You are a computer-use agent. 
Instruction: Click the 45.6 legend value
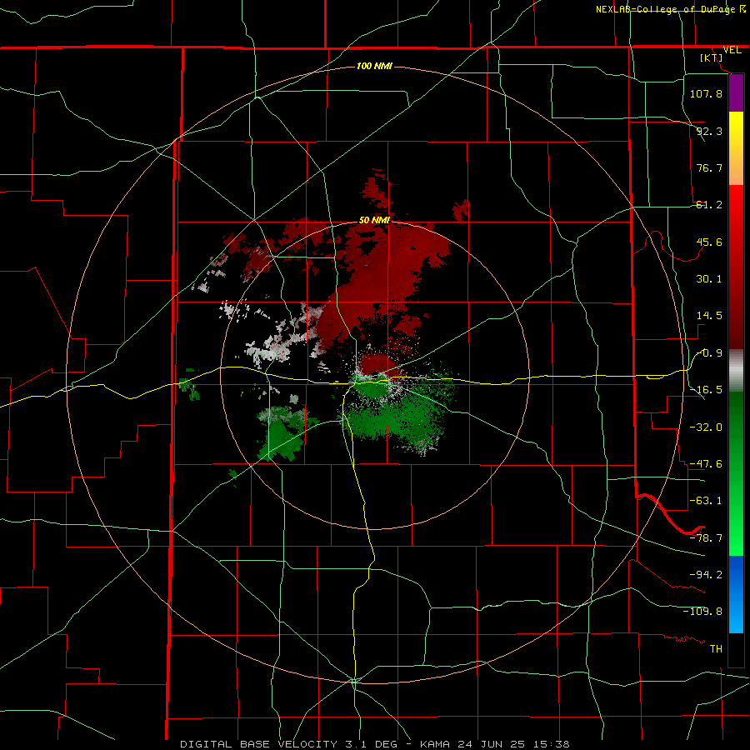[x=709, y=242]
